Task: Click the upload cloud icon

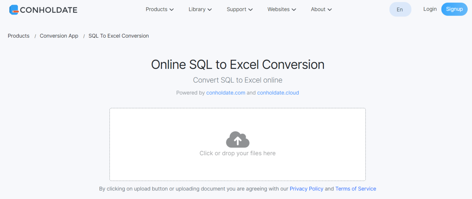Action: click(237, 140)
